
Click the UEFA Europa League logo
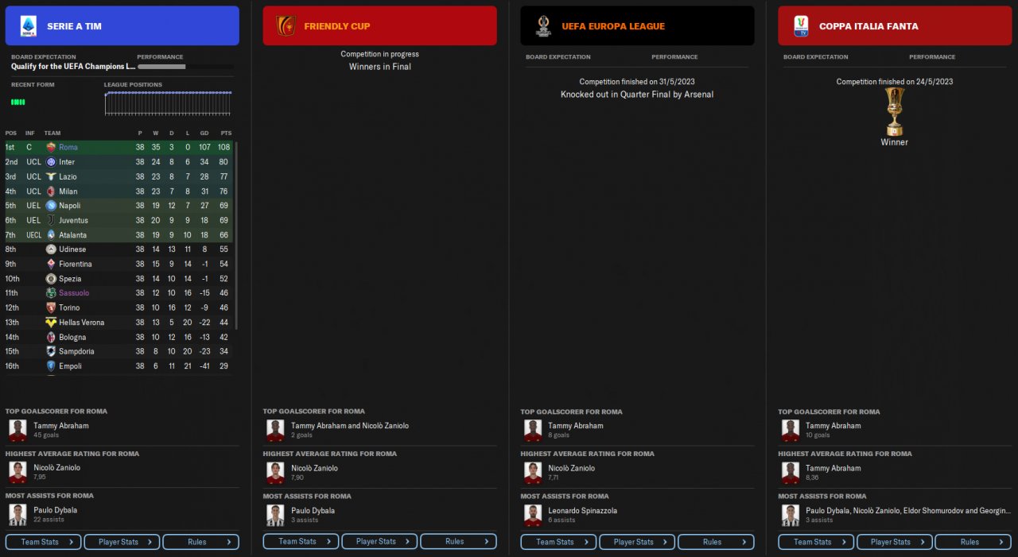[x=543, y=26]
